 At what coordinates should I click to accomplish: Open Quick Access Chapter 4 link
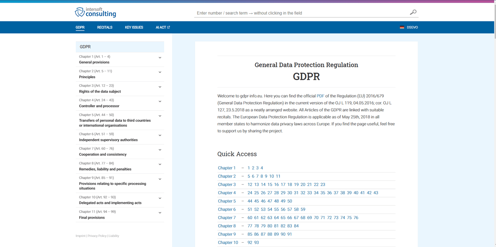point(227,193)
